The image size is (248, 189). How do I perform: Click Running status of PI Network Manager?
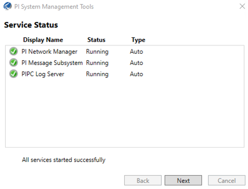[97, 52]
